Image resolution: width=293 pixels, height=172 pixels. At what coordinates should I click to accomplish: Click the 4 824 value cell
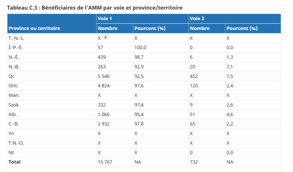(x=104, y=86)
